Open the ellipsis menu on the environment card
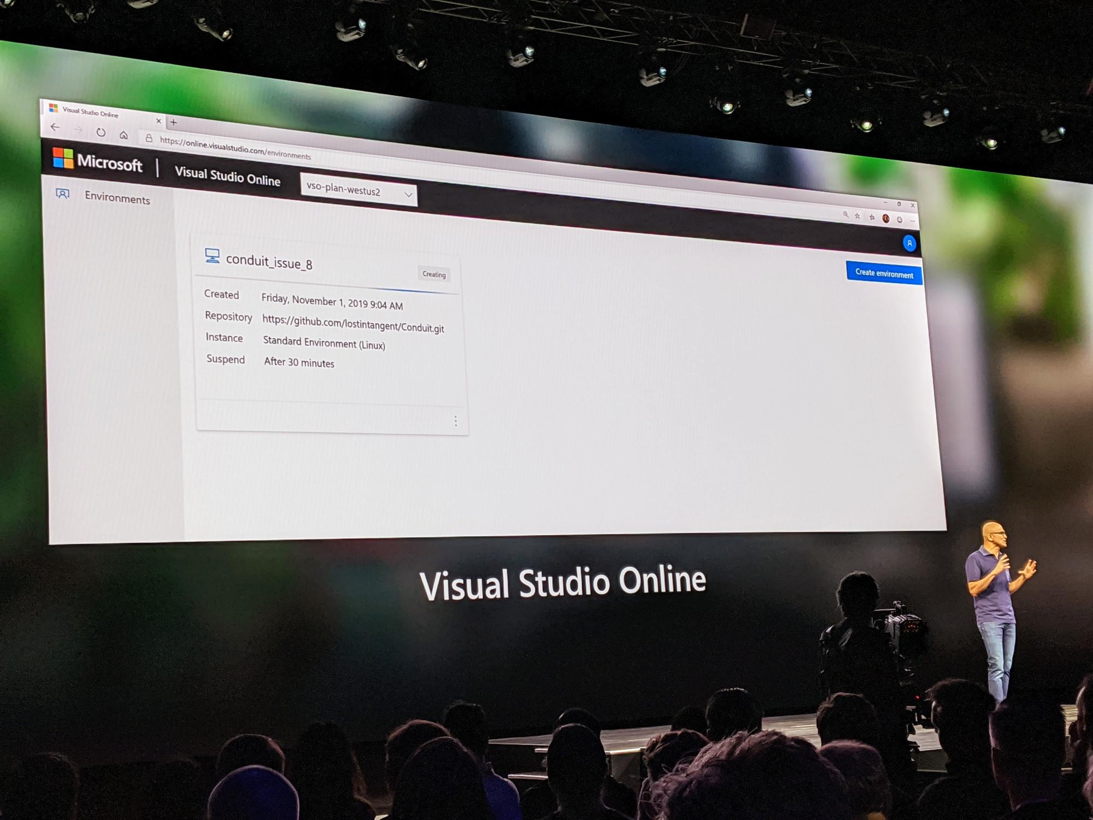 coord(456,421)
